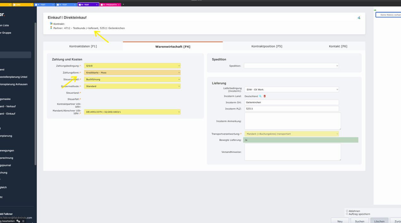Click into the Incoterm Ort field
The width and height of the screenshot is (401, 223).
click(x=291, y=102)
